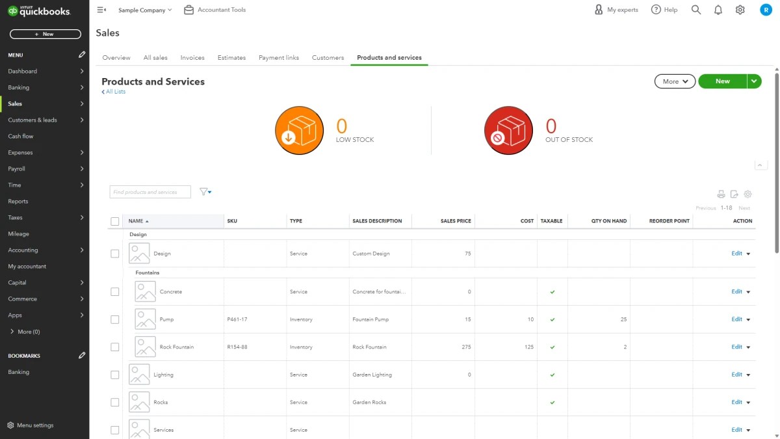Click the Find products and services search field
Screen dimensions: 780x439
click(149, 191)
